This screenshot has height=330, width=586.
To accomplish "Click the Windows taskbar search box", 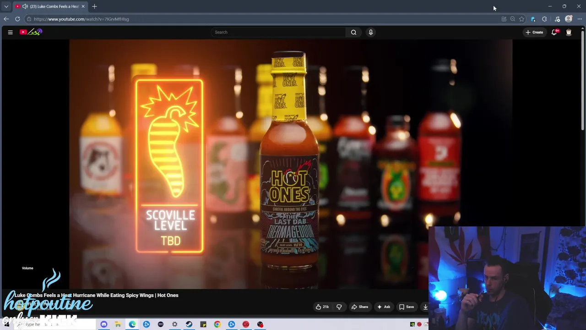I will [55, 324].
